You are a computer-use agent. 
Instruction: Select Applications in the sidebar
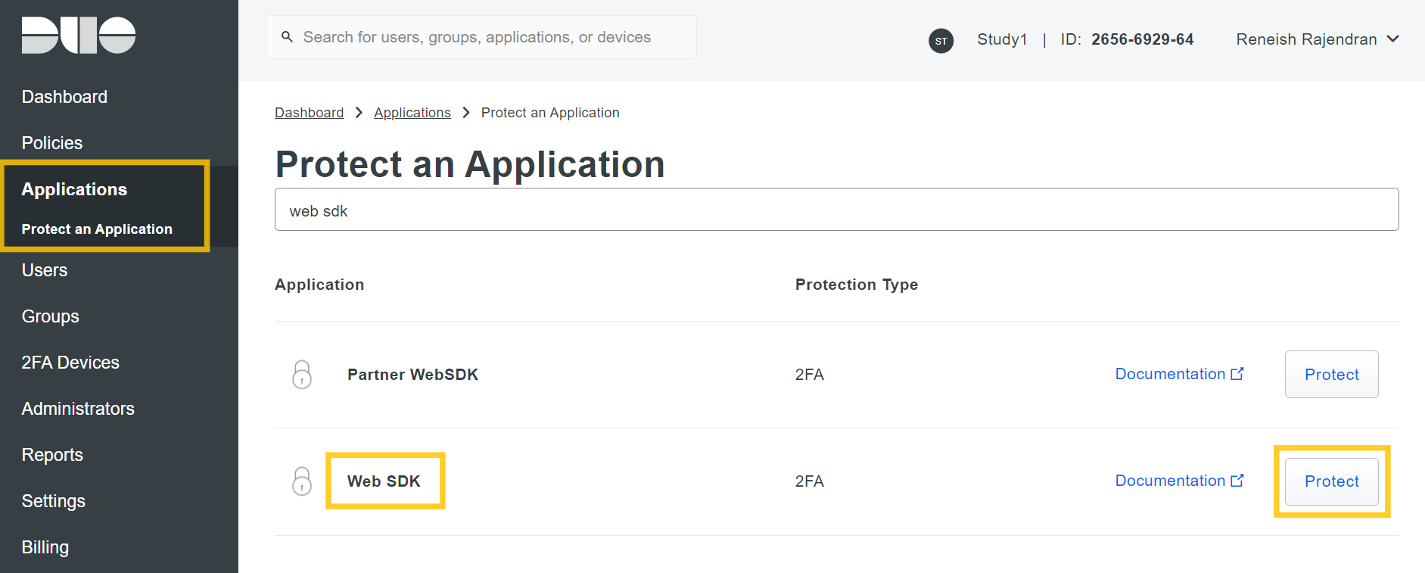[74, 189]
